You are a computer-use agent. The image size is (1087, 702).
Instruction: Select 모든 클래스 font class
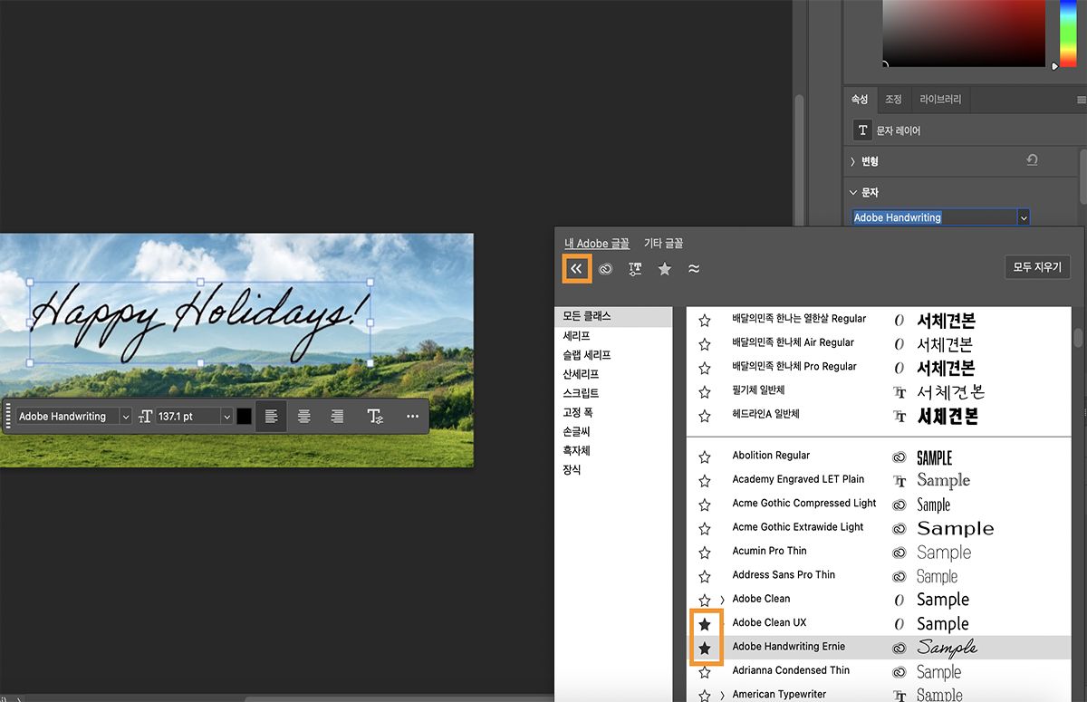[613, 316]
